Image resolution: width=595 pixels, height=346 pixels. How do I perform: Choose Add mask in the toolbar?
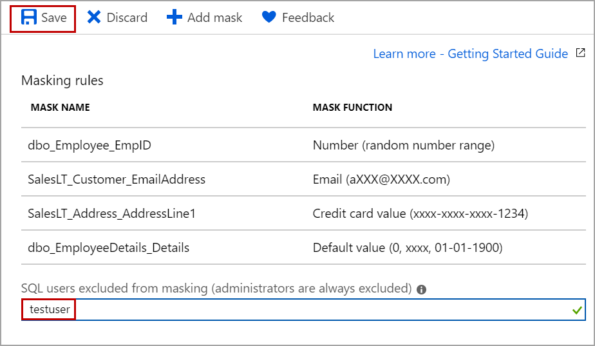[214, 17]
